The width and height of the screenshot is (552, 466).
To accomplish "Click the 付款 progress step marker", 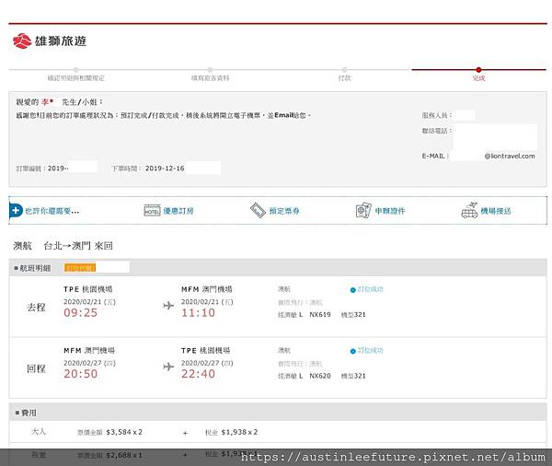I will (x=344, y=70).
